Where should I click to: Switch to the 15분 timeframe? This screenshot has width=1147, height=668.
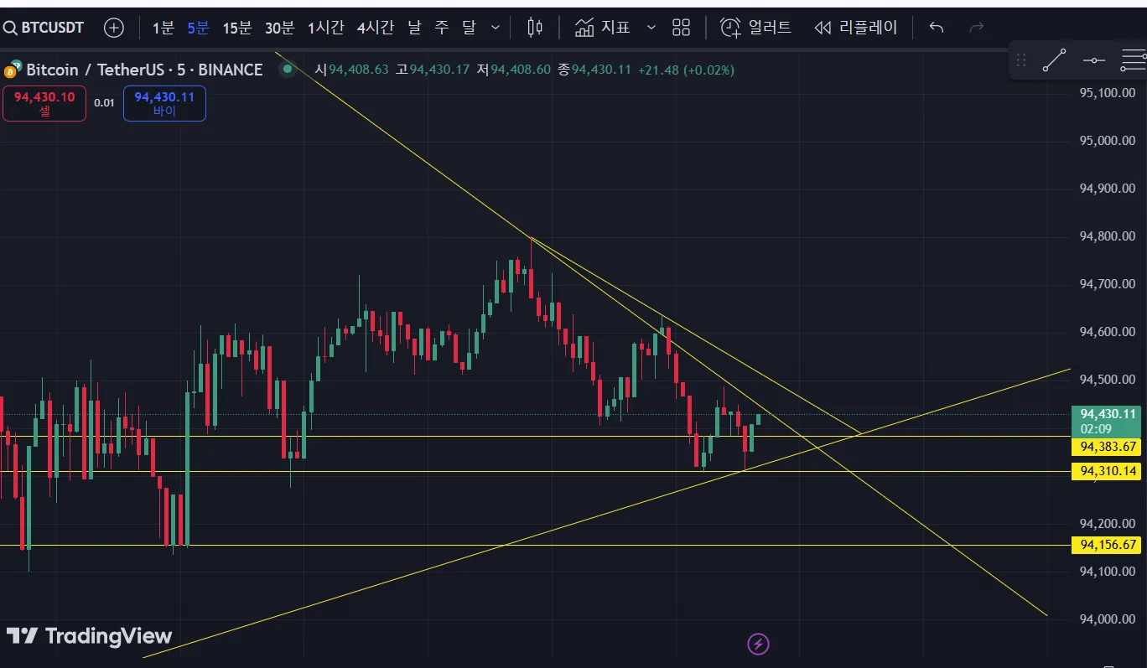(237, 28)
